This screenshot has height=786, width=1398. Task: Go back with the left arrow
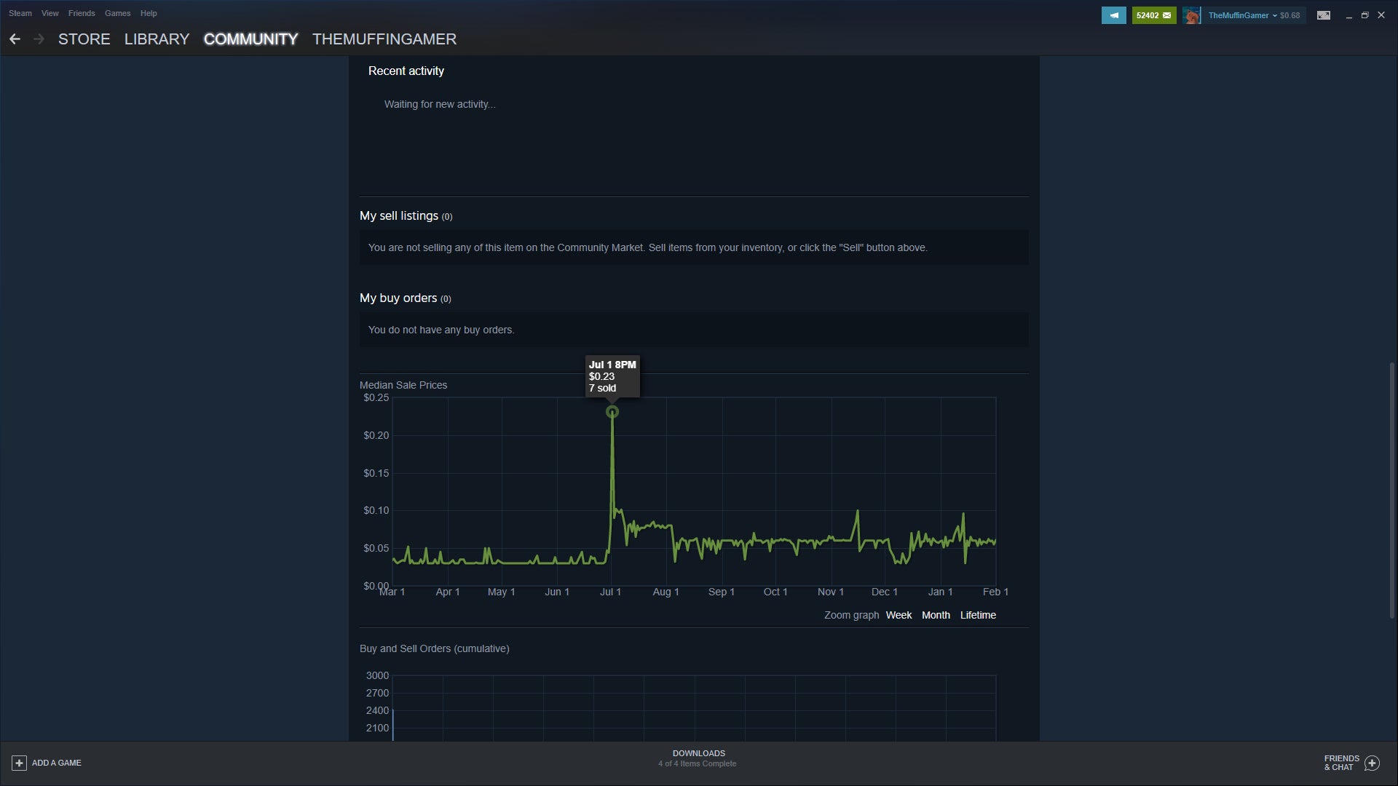coord(15,39)
